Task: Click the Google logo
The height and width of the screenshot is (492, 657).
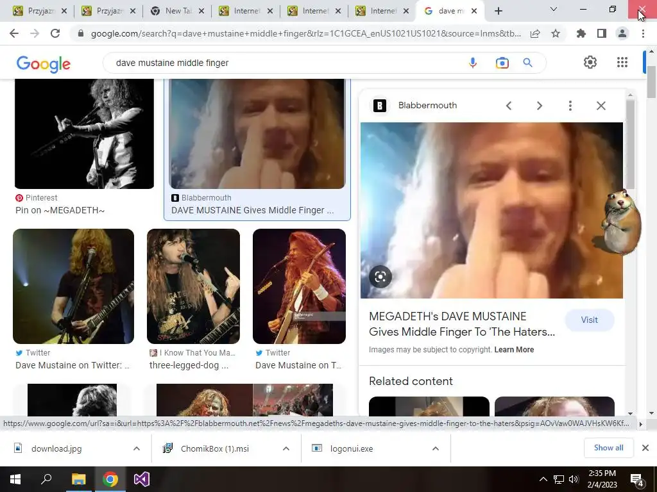Action: click(43, 64)
